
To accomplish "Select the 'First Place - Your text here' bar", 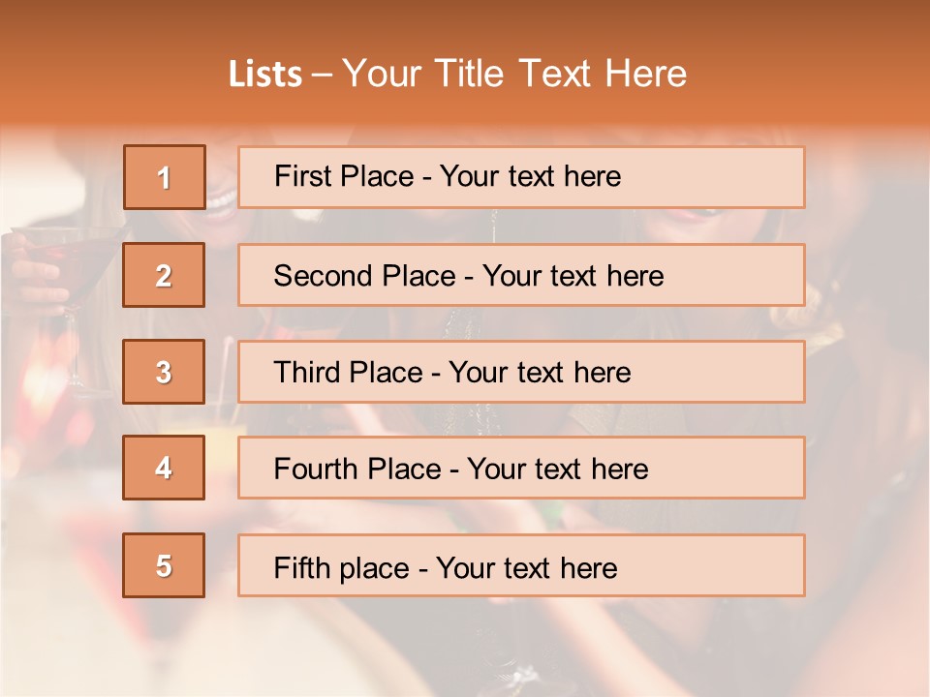I will point(521,177).
